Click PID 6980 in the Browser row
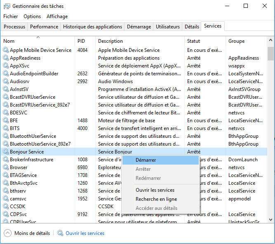This screenshot has width=275, height=244. pyautogui.click(x=82, y=167)
